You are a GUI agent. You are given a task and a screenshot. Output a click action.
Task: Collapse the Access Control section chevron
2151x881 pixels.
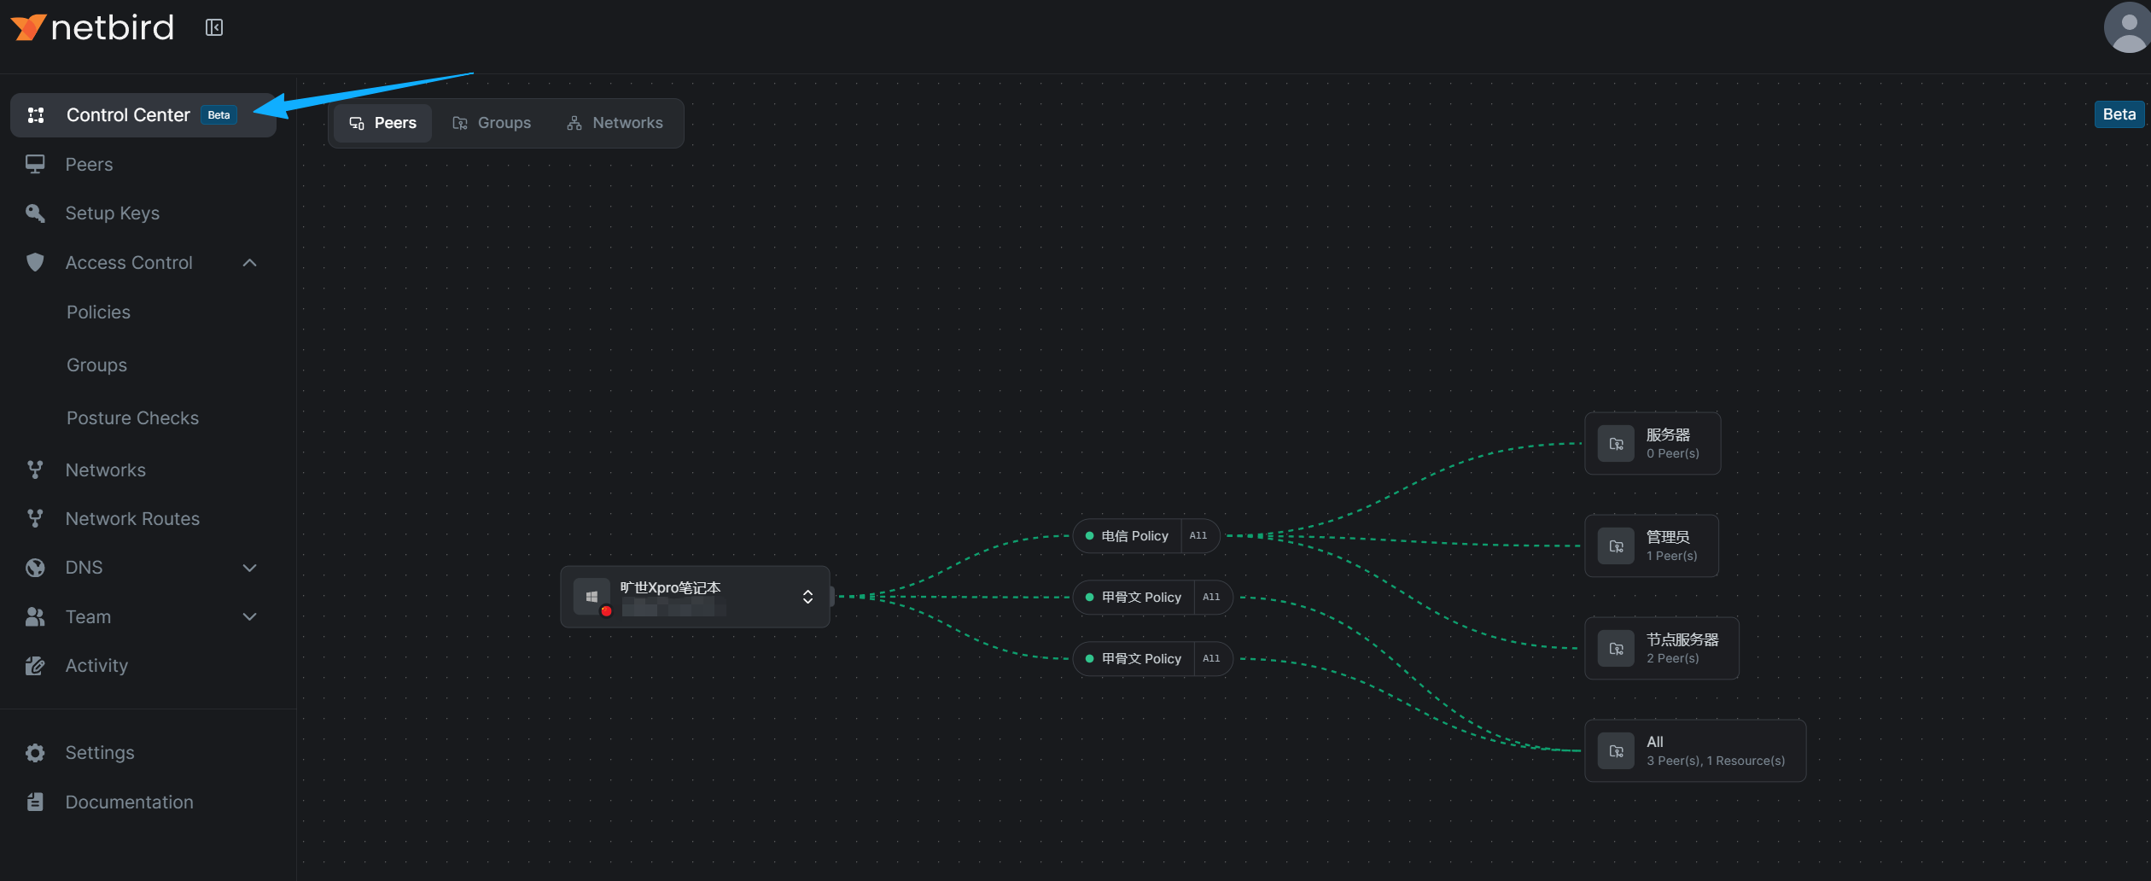pyautogui.click(x=249, y=263)
